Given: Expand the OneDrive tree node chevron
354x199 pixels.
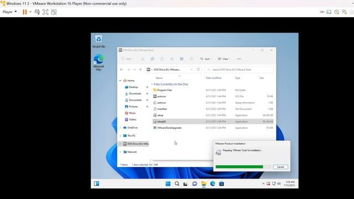Looking at the screenshot, I should click(121, 128).
